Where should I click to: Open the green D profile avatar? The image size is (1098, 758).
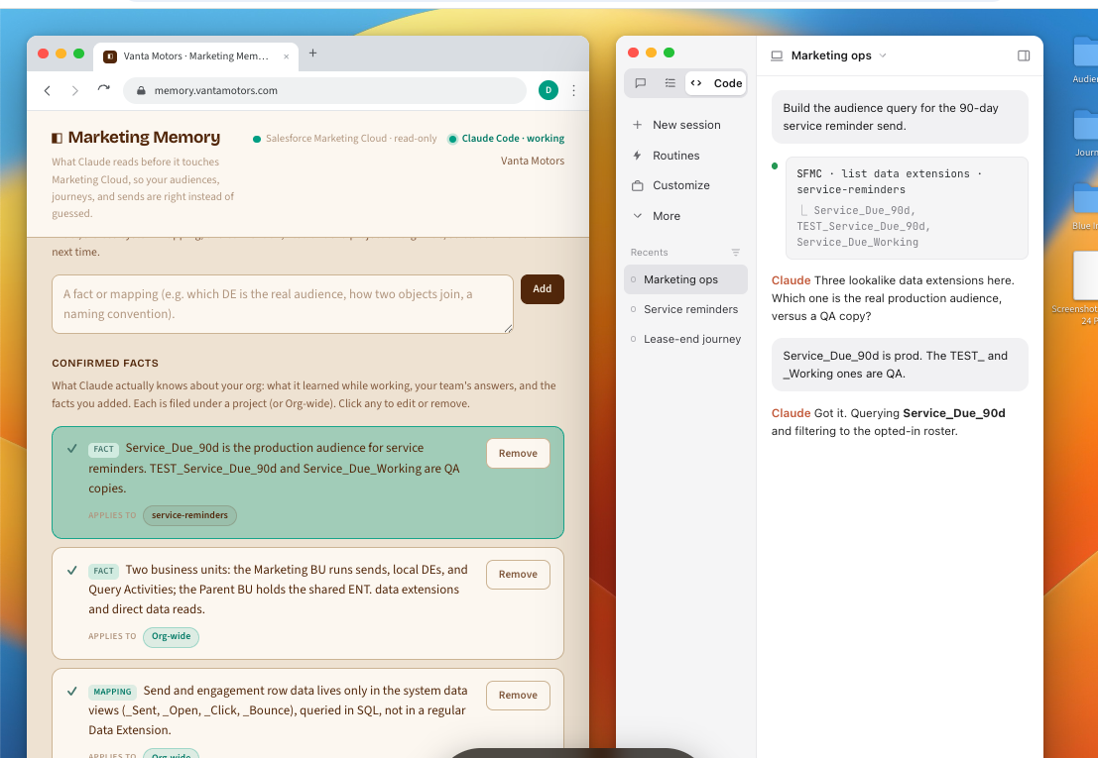click(x=549, y=90)
